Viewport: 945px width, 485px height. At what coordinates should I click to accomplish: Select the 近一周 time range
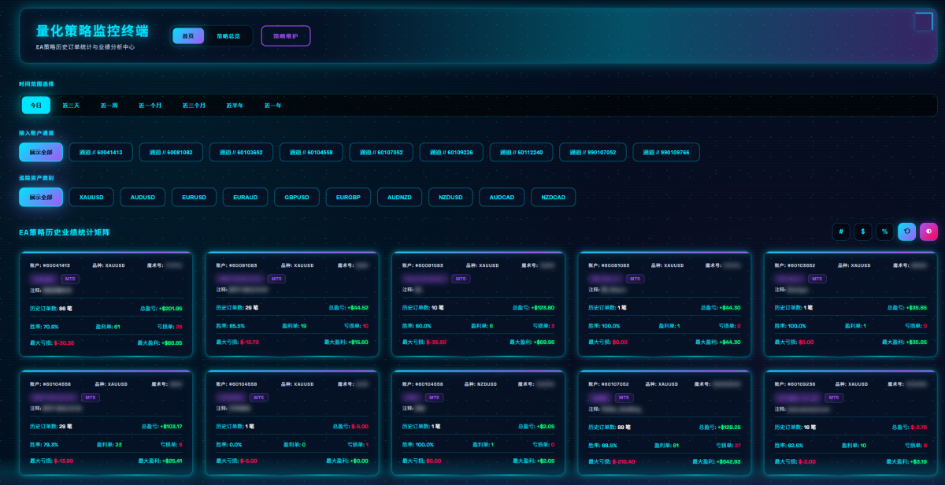pyautogui.click(x=109, y=106)
